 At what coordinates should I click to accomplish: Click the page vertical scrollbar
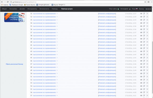pyautogui.click(x=152, y=67)
